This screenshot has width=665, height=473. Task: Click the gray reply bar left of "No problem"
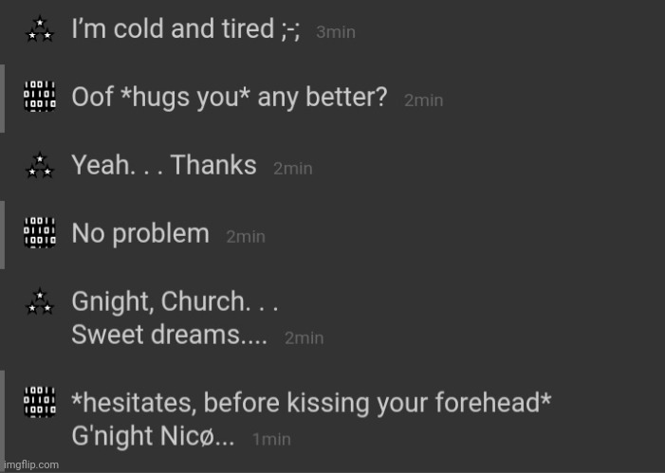(4, 233)
